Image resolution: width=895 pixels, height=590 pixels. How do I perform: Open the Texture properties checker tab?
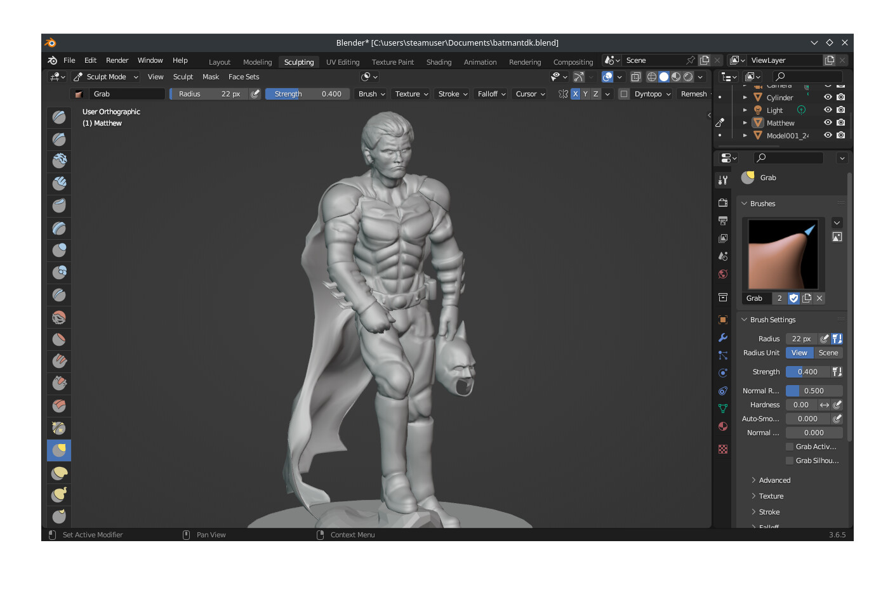coord(722,449)
